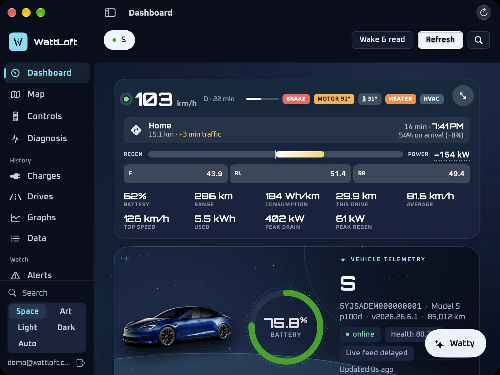Click the blue Model S car image
500x375 pixels.
pyautogui.click(x=177, y=327)
